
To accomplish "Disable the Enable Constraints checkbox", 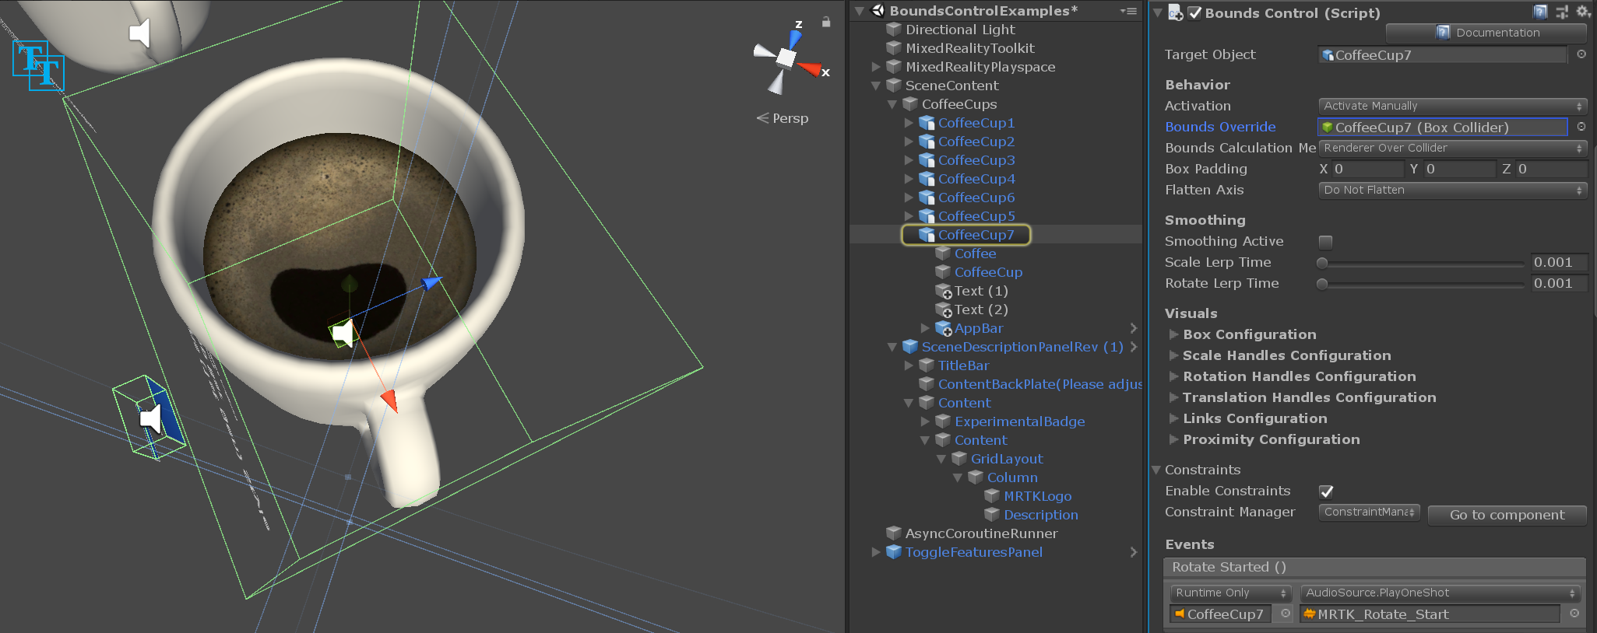I will [1326, 491].
